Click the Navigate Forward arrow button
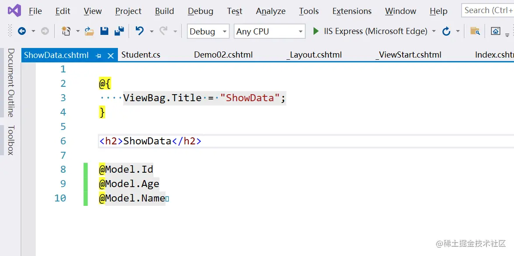 45,31
